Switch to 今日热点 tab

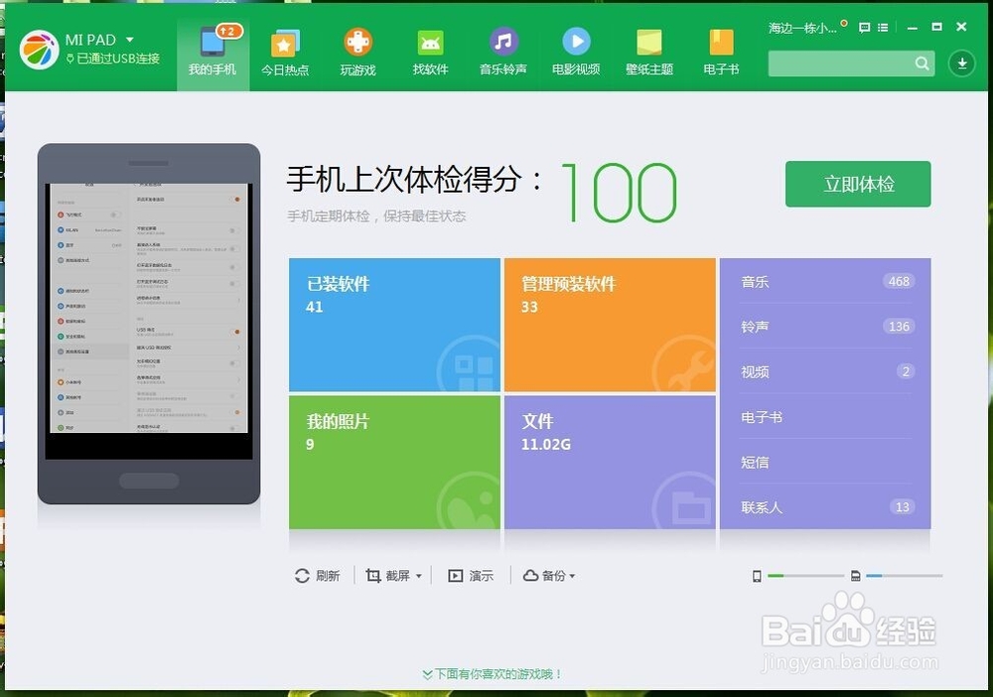(285, 55)
